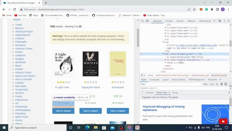Select div.product_price in the breadcrumb bar
Viewport: 232px width, 131px height.
pyautogui.click(x=219, y=75)
